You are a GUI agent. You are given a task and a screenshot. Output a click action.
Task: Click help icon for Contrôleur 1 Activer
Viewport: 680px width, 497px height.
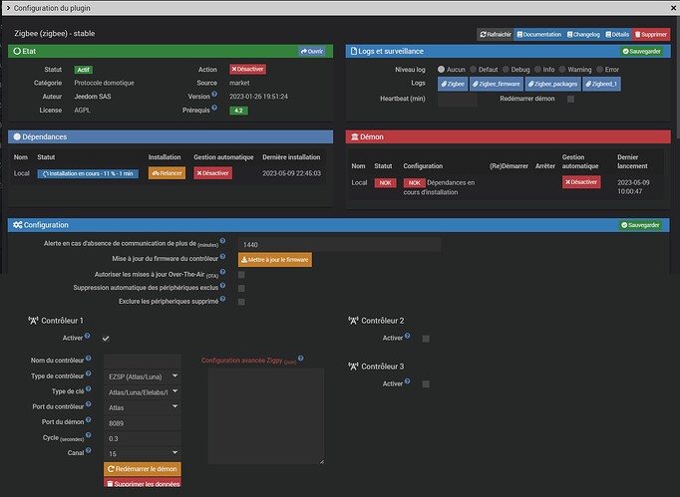87,336
